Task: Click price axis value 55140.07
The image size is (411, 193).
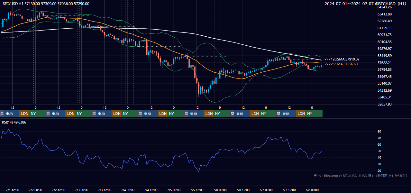Action: pos(384,83)
